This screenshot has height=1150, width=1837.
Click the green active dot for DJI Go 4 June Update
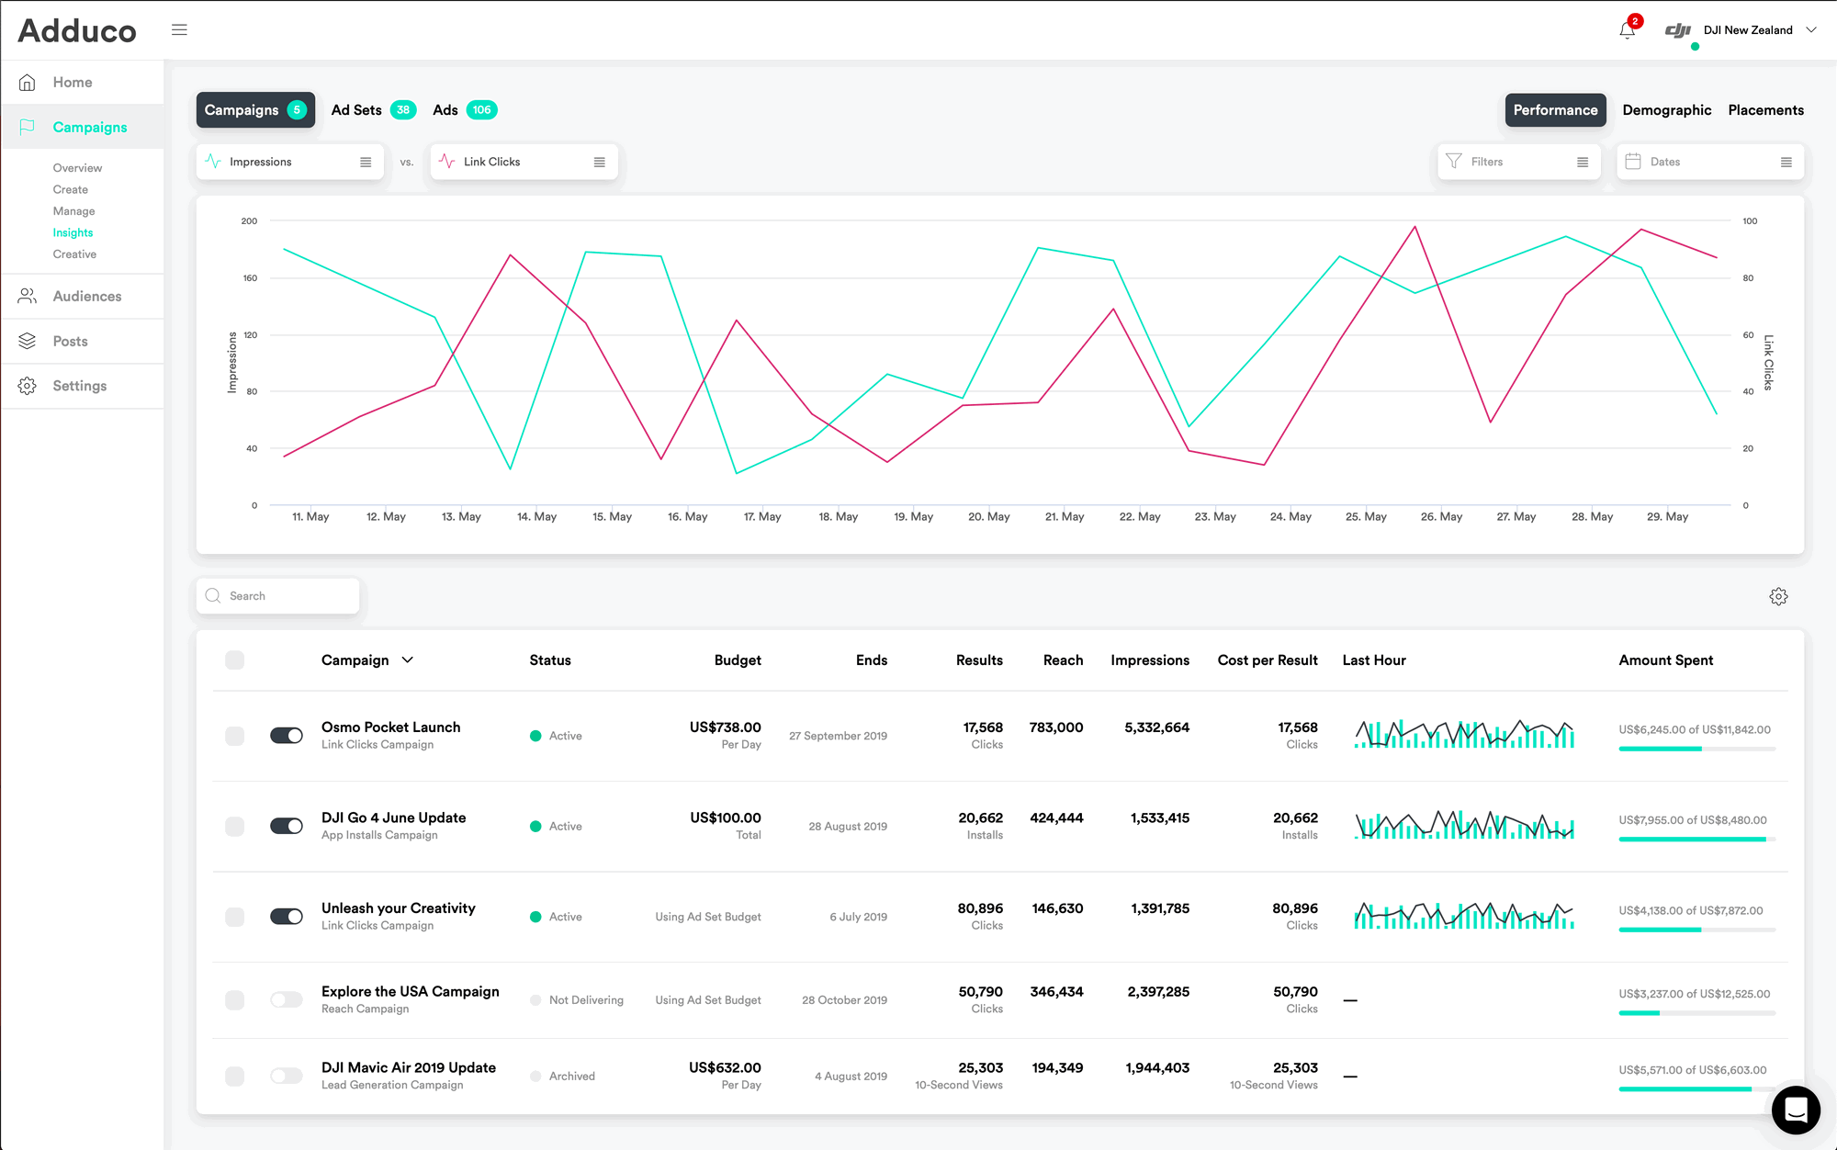click(535, 827)
